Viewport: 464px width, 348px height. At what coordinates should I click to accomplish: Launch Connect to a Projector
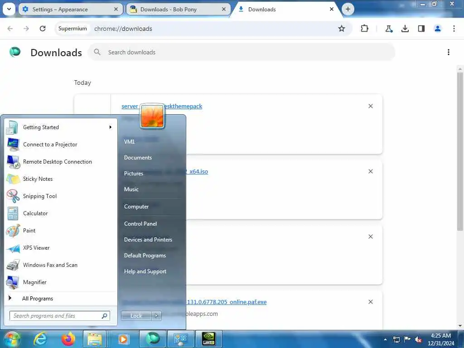(61, 145)
